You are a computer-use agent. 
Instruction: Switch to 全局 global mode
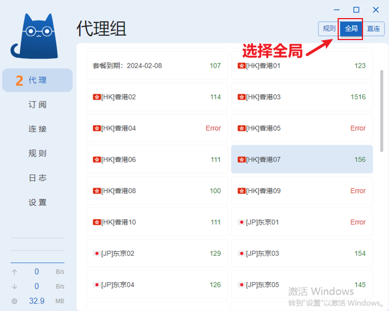tap(351, 29)
